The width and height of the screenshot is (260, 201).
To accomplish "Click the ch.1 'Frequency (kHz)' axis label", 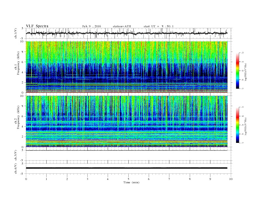I will coord(18,63).
